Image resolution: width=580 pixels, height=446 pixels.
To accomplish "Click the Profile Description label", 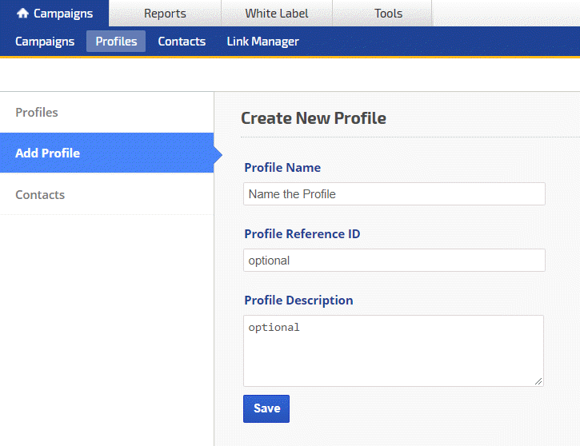I will point(298,301).
